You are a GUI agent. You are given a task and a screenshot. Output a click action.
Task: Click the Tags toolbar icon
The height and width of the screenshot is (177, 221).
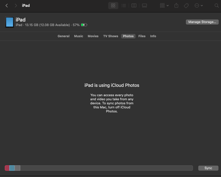point(186,6)
